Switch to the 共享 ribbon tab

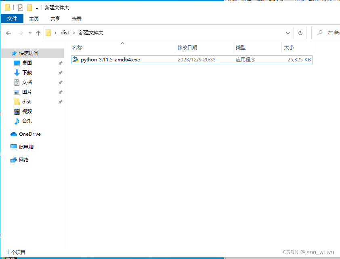coord(55,19)
